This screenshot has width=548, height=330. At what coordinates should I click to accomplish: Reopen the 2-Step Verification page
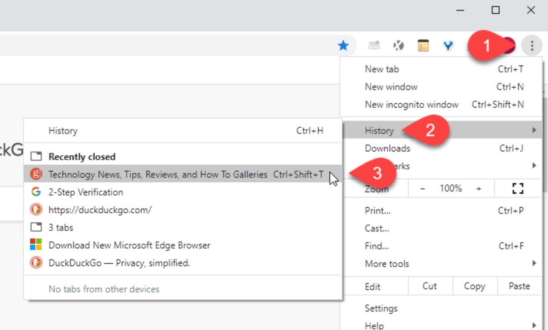pos(85,192)
